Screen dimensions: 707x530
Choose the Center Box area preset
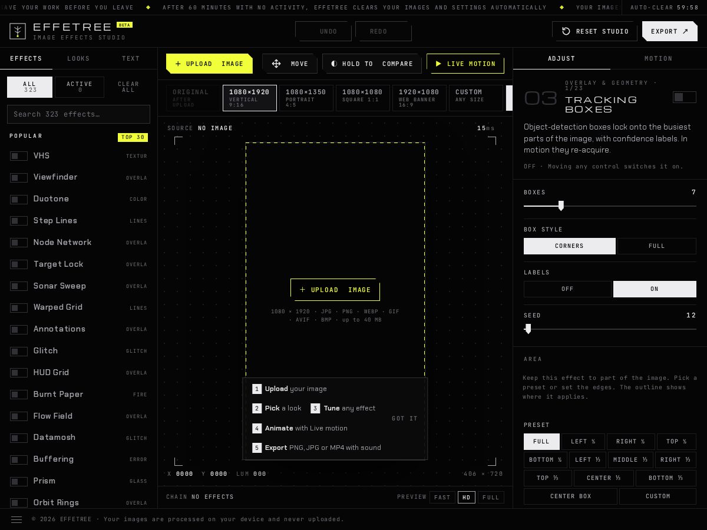[x=570, y=496]
